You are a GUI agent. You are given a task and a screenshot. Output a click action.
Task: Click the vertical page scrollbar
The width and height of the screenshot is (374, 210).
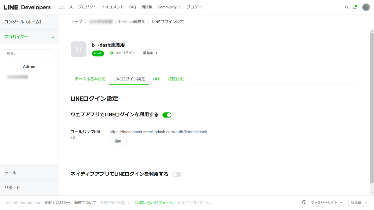pyautogui.click(x=372, y=108)
